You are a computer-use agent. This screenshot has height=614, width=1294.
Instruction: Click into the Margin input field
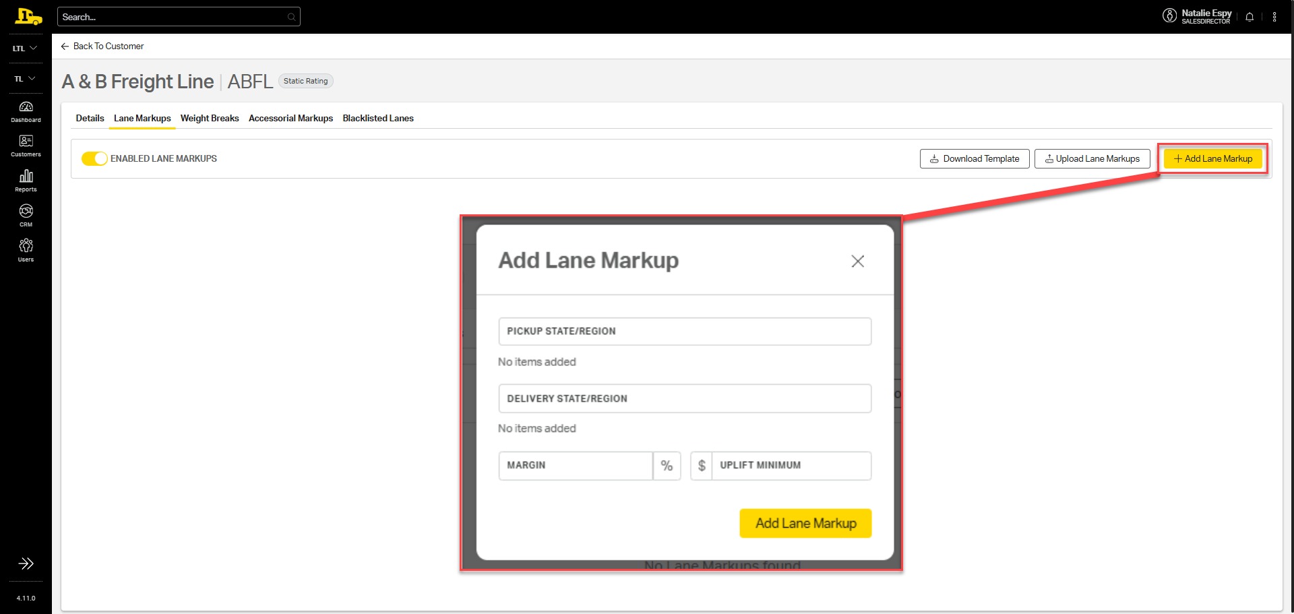click(x=576, y=466)
